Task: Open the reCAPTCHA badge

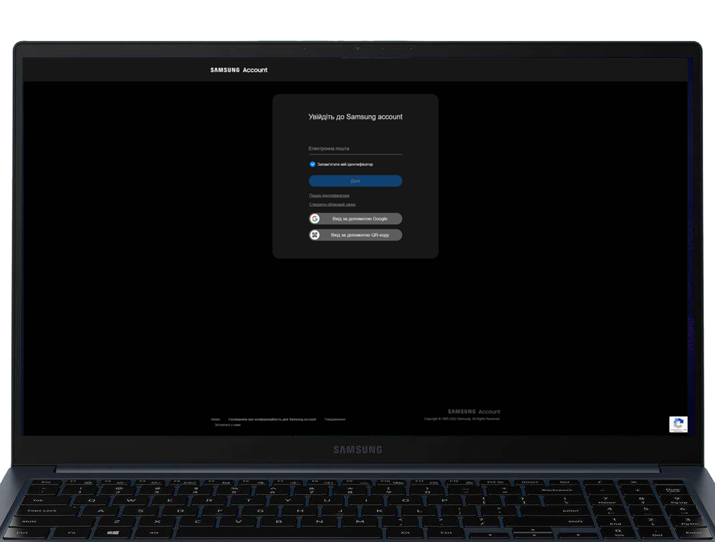Action: [x=678, y=424]
